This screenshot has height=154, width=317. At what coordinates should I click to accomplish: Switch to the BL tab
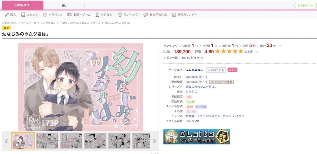pyautogui.click(x=64, y=6)
